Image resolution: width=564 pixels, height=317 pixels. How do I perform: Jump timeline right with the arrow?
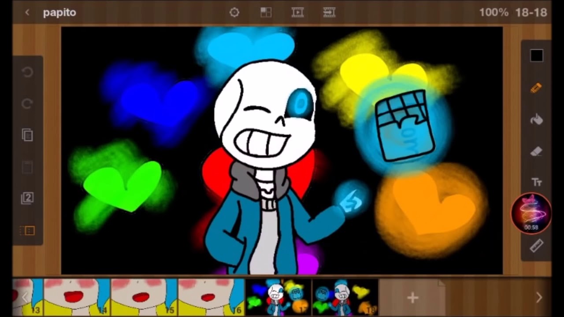(539, 298)
